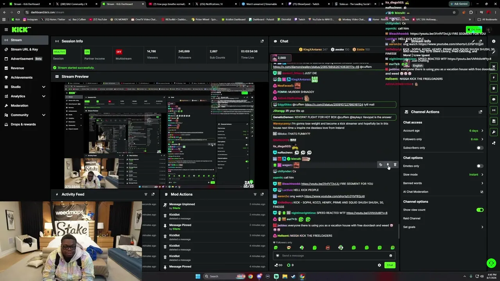Open the support headset chat bubble
Screen dimensions: 500x281
point(491,263)
